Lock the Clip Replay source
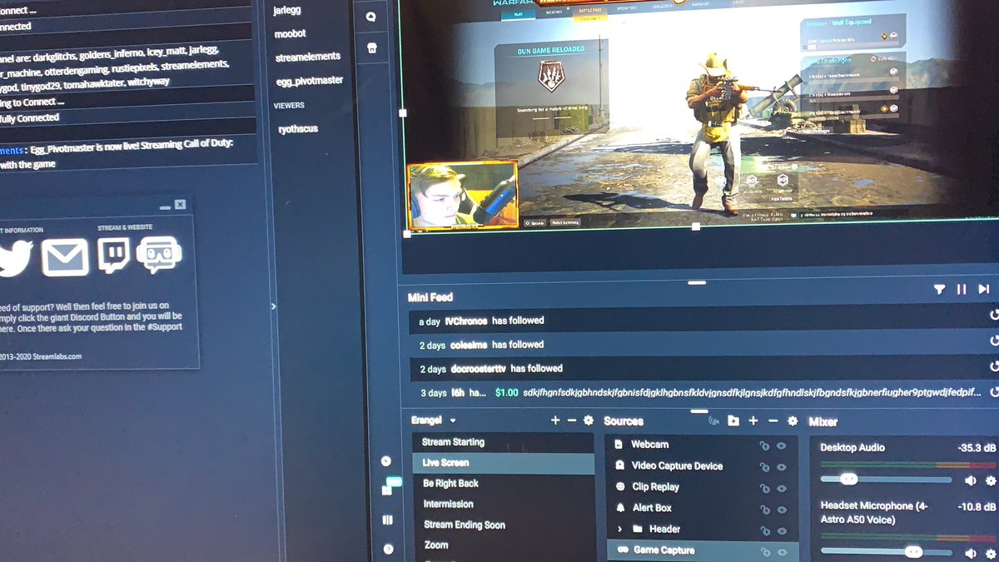This screenshot has height=562, width=999. tap(764, 488)
